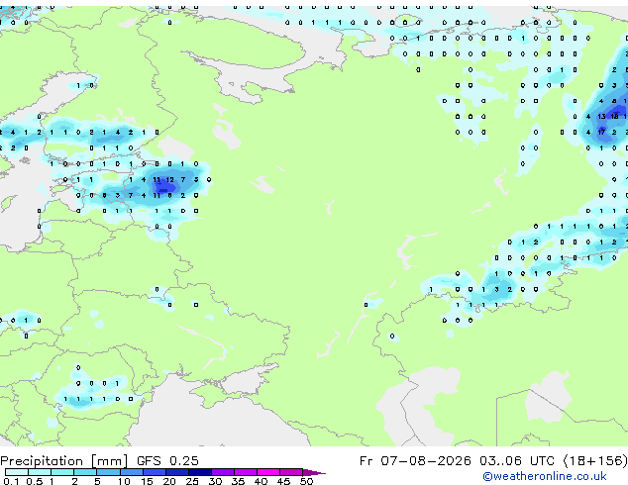This screenshot has width=628, height=485.
Task: Click the 0.5–1 mm legend color swatch
Action: point(39,472)
